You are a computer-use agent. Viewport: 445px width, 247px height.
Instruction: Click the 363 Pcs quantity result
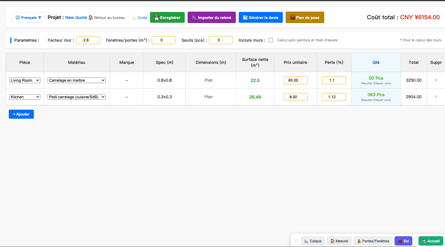click(376, 95)
